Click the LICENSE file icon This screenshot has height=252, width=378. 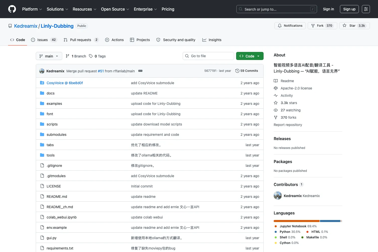tap(42, 186)
